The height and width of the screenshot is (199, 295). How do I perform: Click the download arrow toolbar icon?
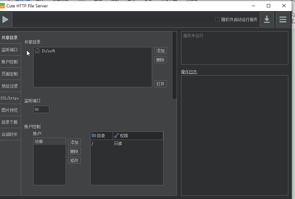pos(267,19)
